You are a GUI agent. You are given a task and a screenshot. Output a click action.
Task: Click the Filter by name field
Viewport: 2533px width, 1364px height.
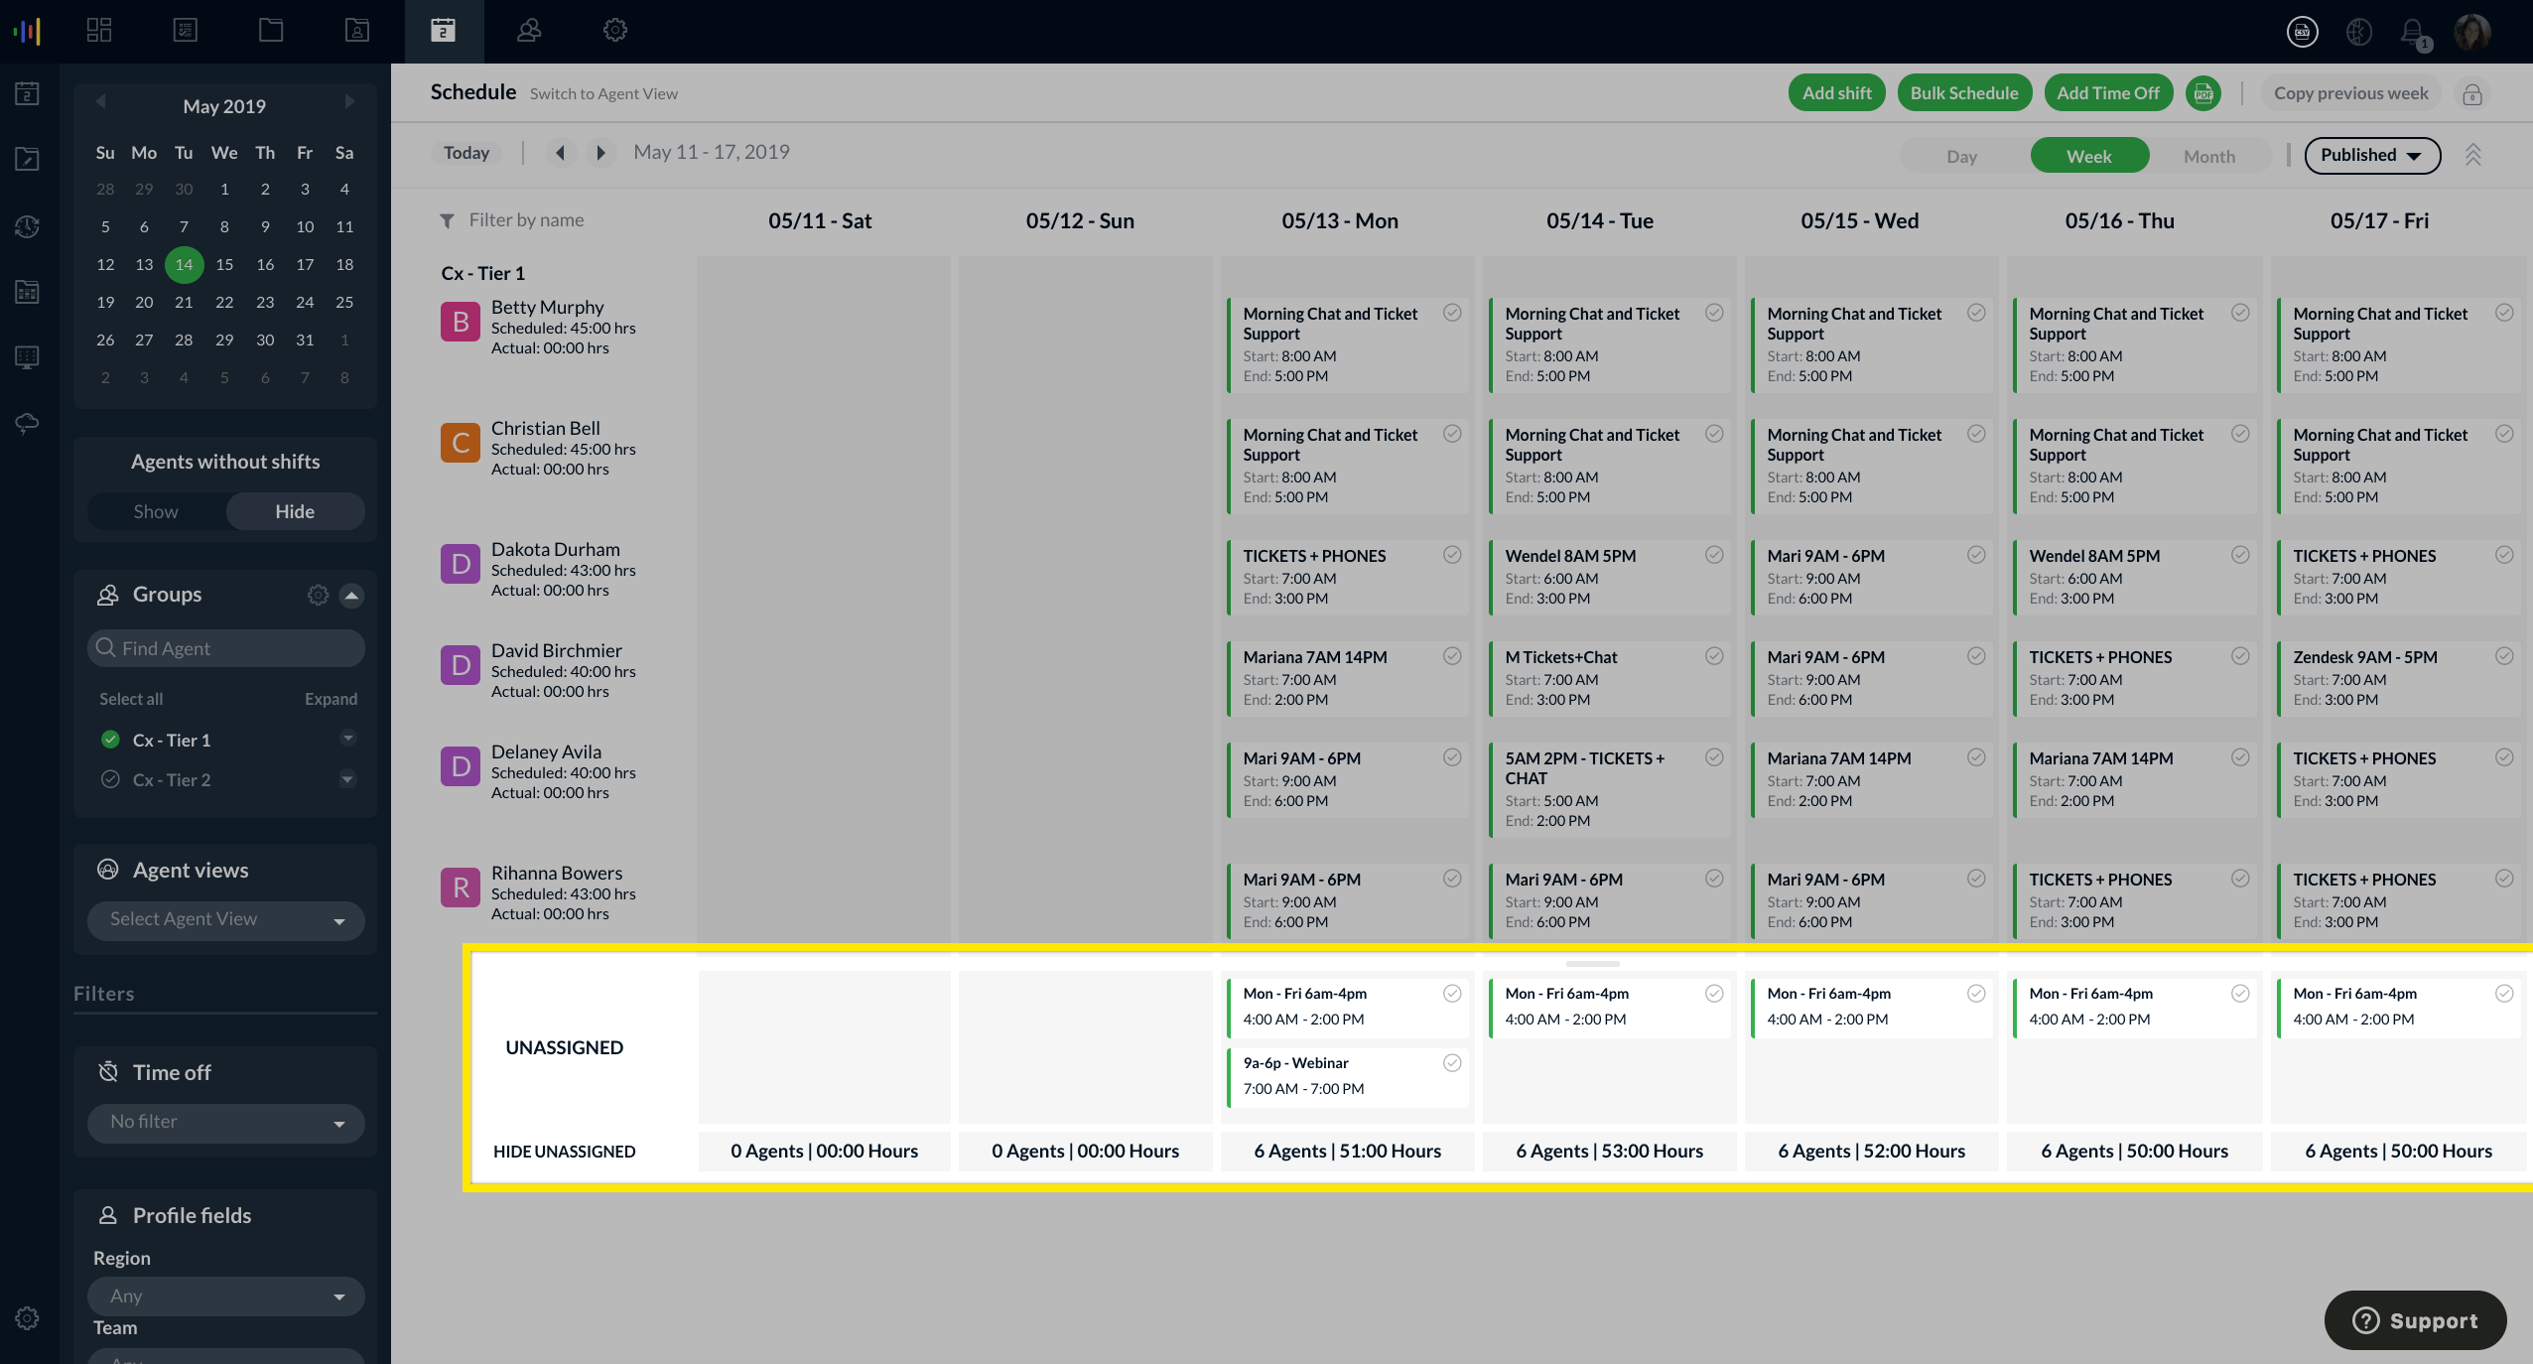526,220
